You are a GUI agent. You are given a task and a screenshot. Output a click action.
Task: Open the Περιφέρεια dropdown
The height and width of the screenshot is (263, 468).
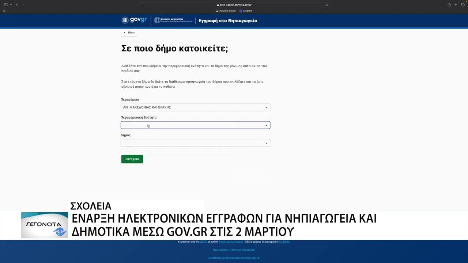tap(195, 107)
